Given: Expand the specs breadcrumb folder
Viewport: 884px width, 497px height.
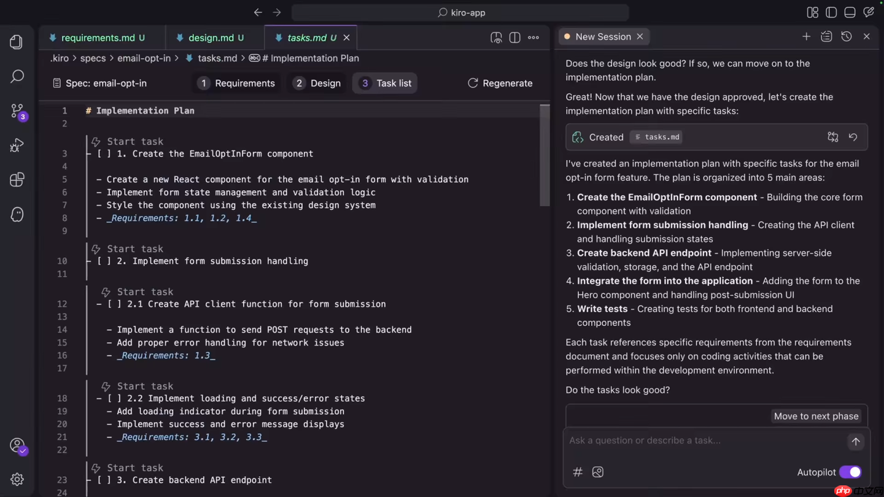Looking at the screenshot, I should point(93,58).
